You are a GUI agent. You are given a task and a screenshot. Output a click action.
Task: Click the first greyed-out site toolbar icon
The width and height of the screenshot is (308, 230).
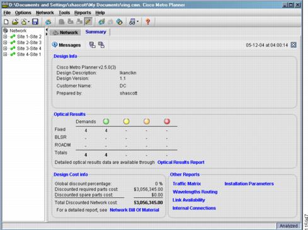pyautogui.click(x=61, y=21)
